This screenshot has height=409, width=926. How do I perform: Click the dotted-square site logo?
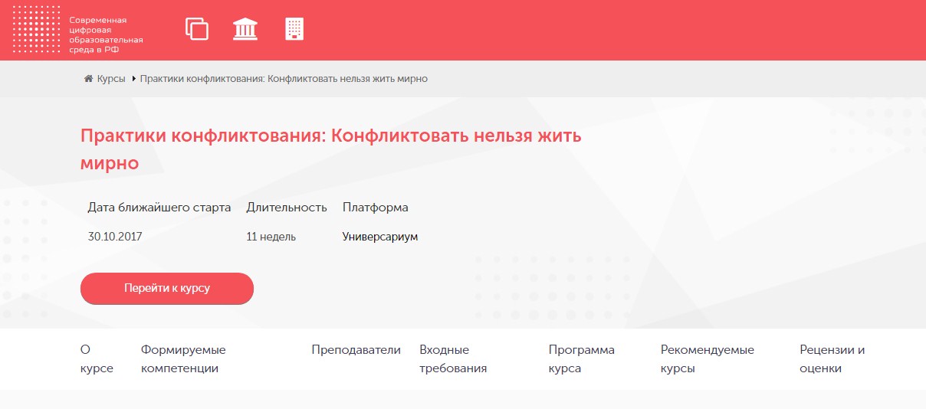tap(35, 30)
